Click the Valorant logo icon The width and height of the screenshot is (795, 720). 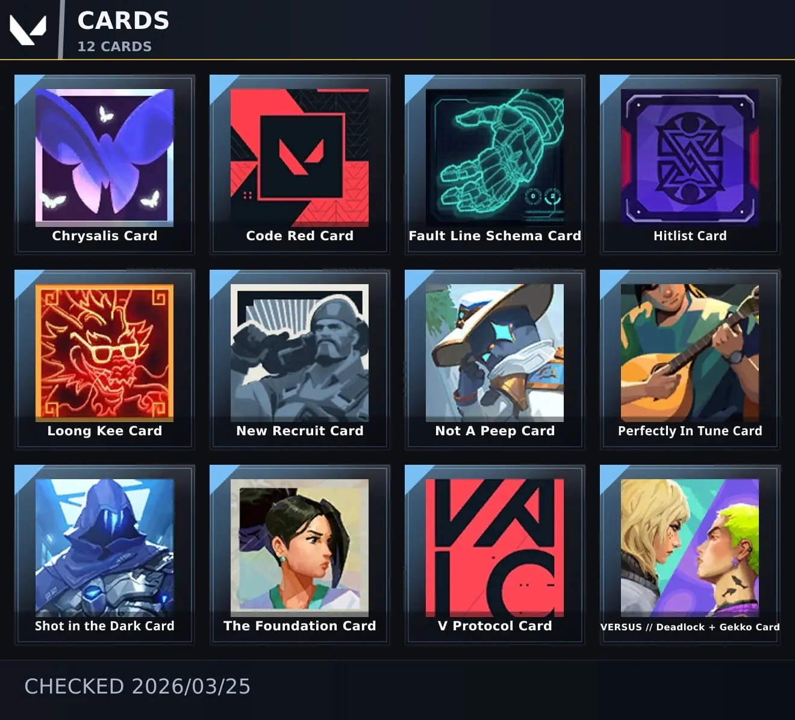pyautogui.click(x=28, y=30)
